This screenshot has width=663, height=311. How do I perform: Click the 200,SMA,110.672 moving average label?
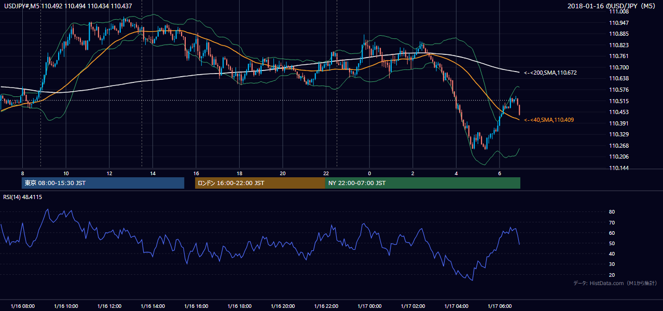(549, 73)
